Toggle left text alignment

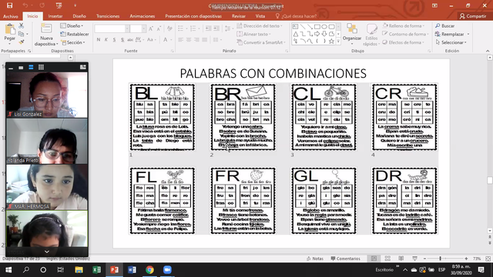click(180, 39)
